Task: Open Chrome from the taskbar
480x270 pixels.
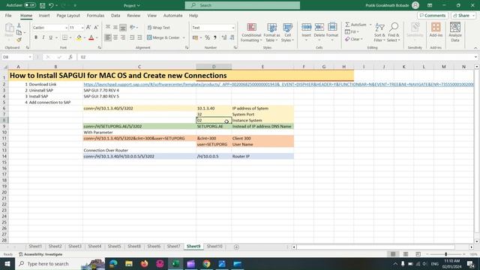Action: click(x=207, y=263)
